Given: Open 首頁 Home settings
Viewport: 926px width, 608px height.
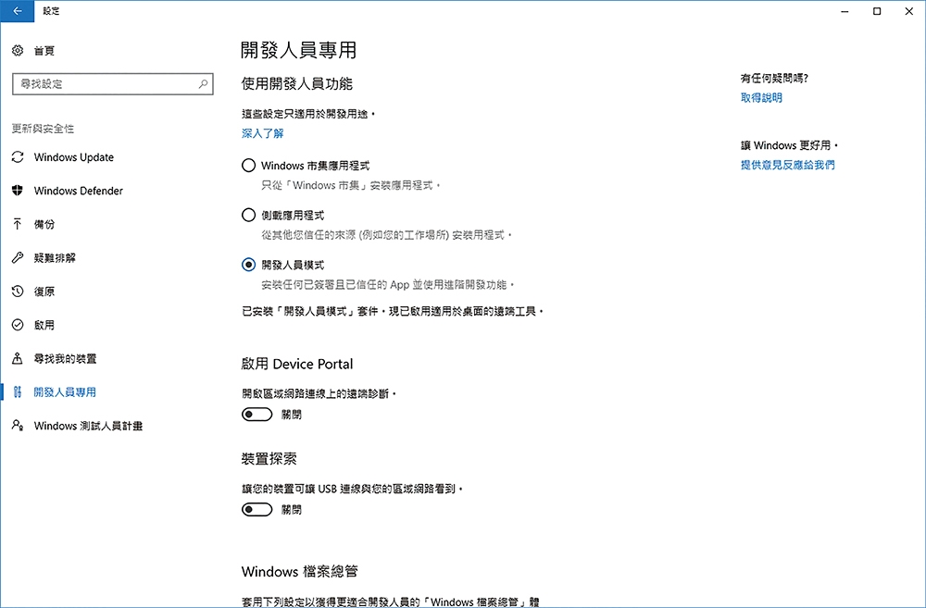Looking at the screenshot, I should 44,51.
